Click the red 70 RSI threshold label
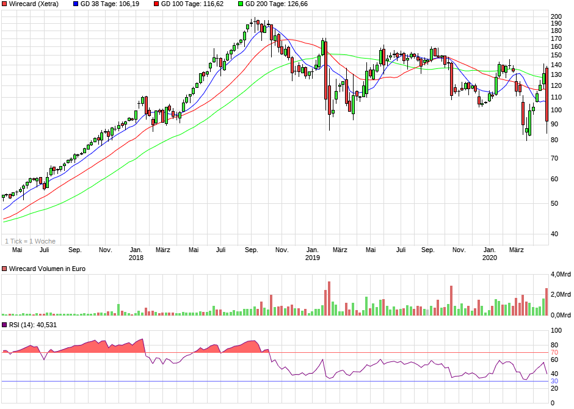The image size is (574, 409). coord(554,353)
